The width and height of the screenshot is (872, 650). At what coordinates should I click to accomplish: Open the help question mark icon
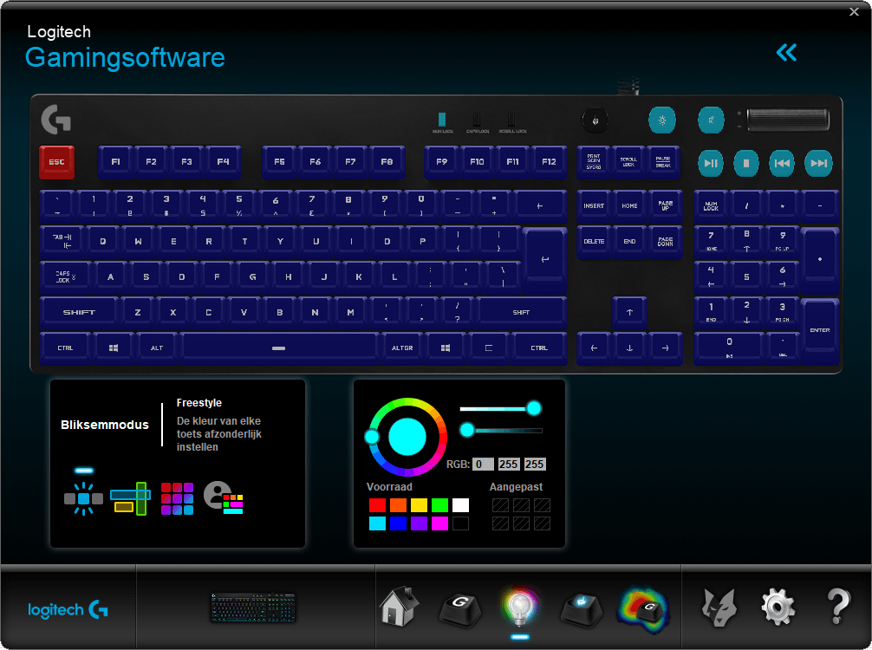pos(838,606)
